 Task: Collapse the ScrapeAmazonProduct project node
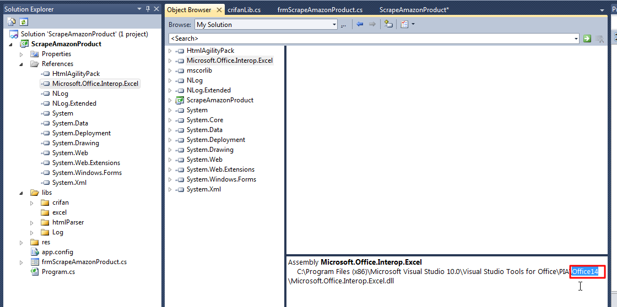point(11,45)
